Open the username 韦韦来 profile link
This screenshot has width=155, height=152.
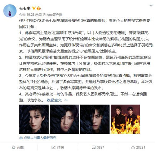25,8
